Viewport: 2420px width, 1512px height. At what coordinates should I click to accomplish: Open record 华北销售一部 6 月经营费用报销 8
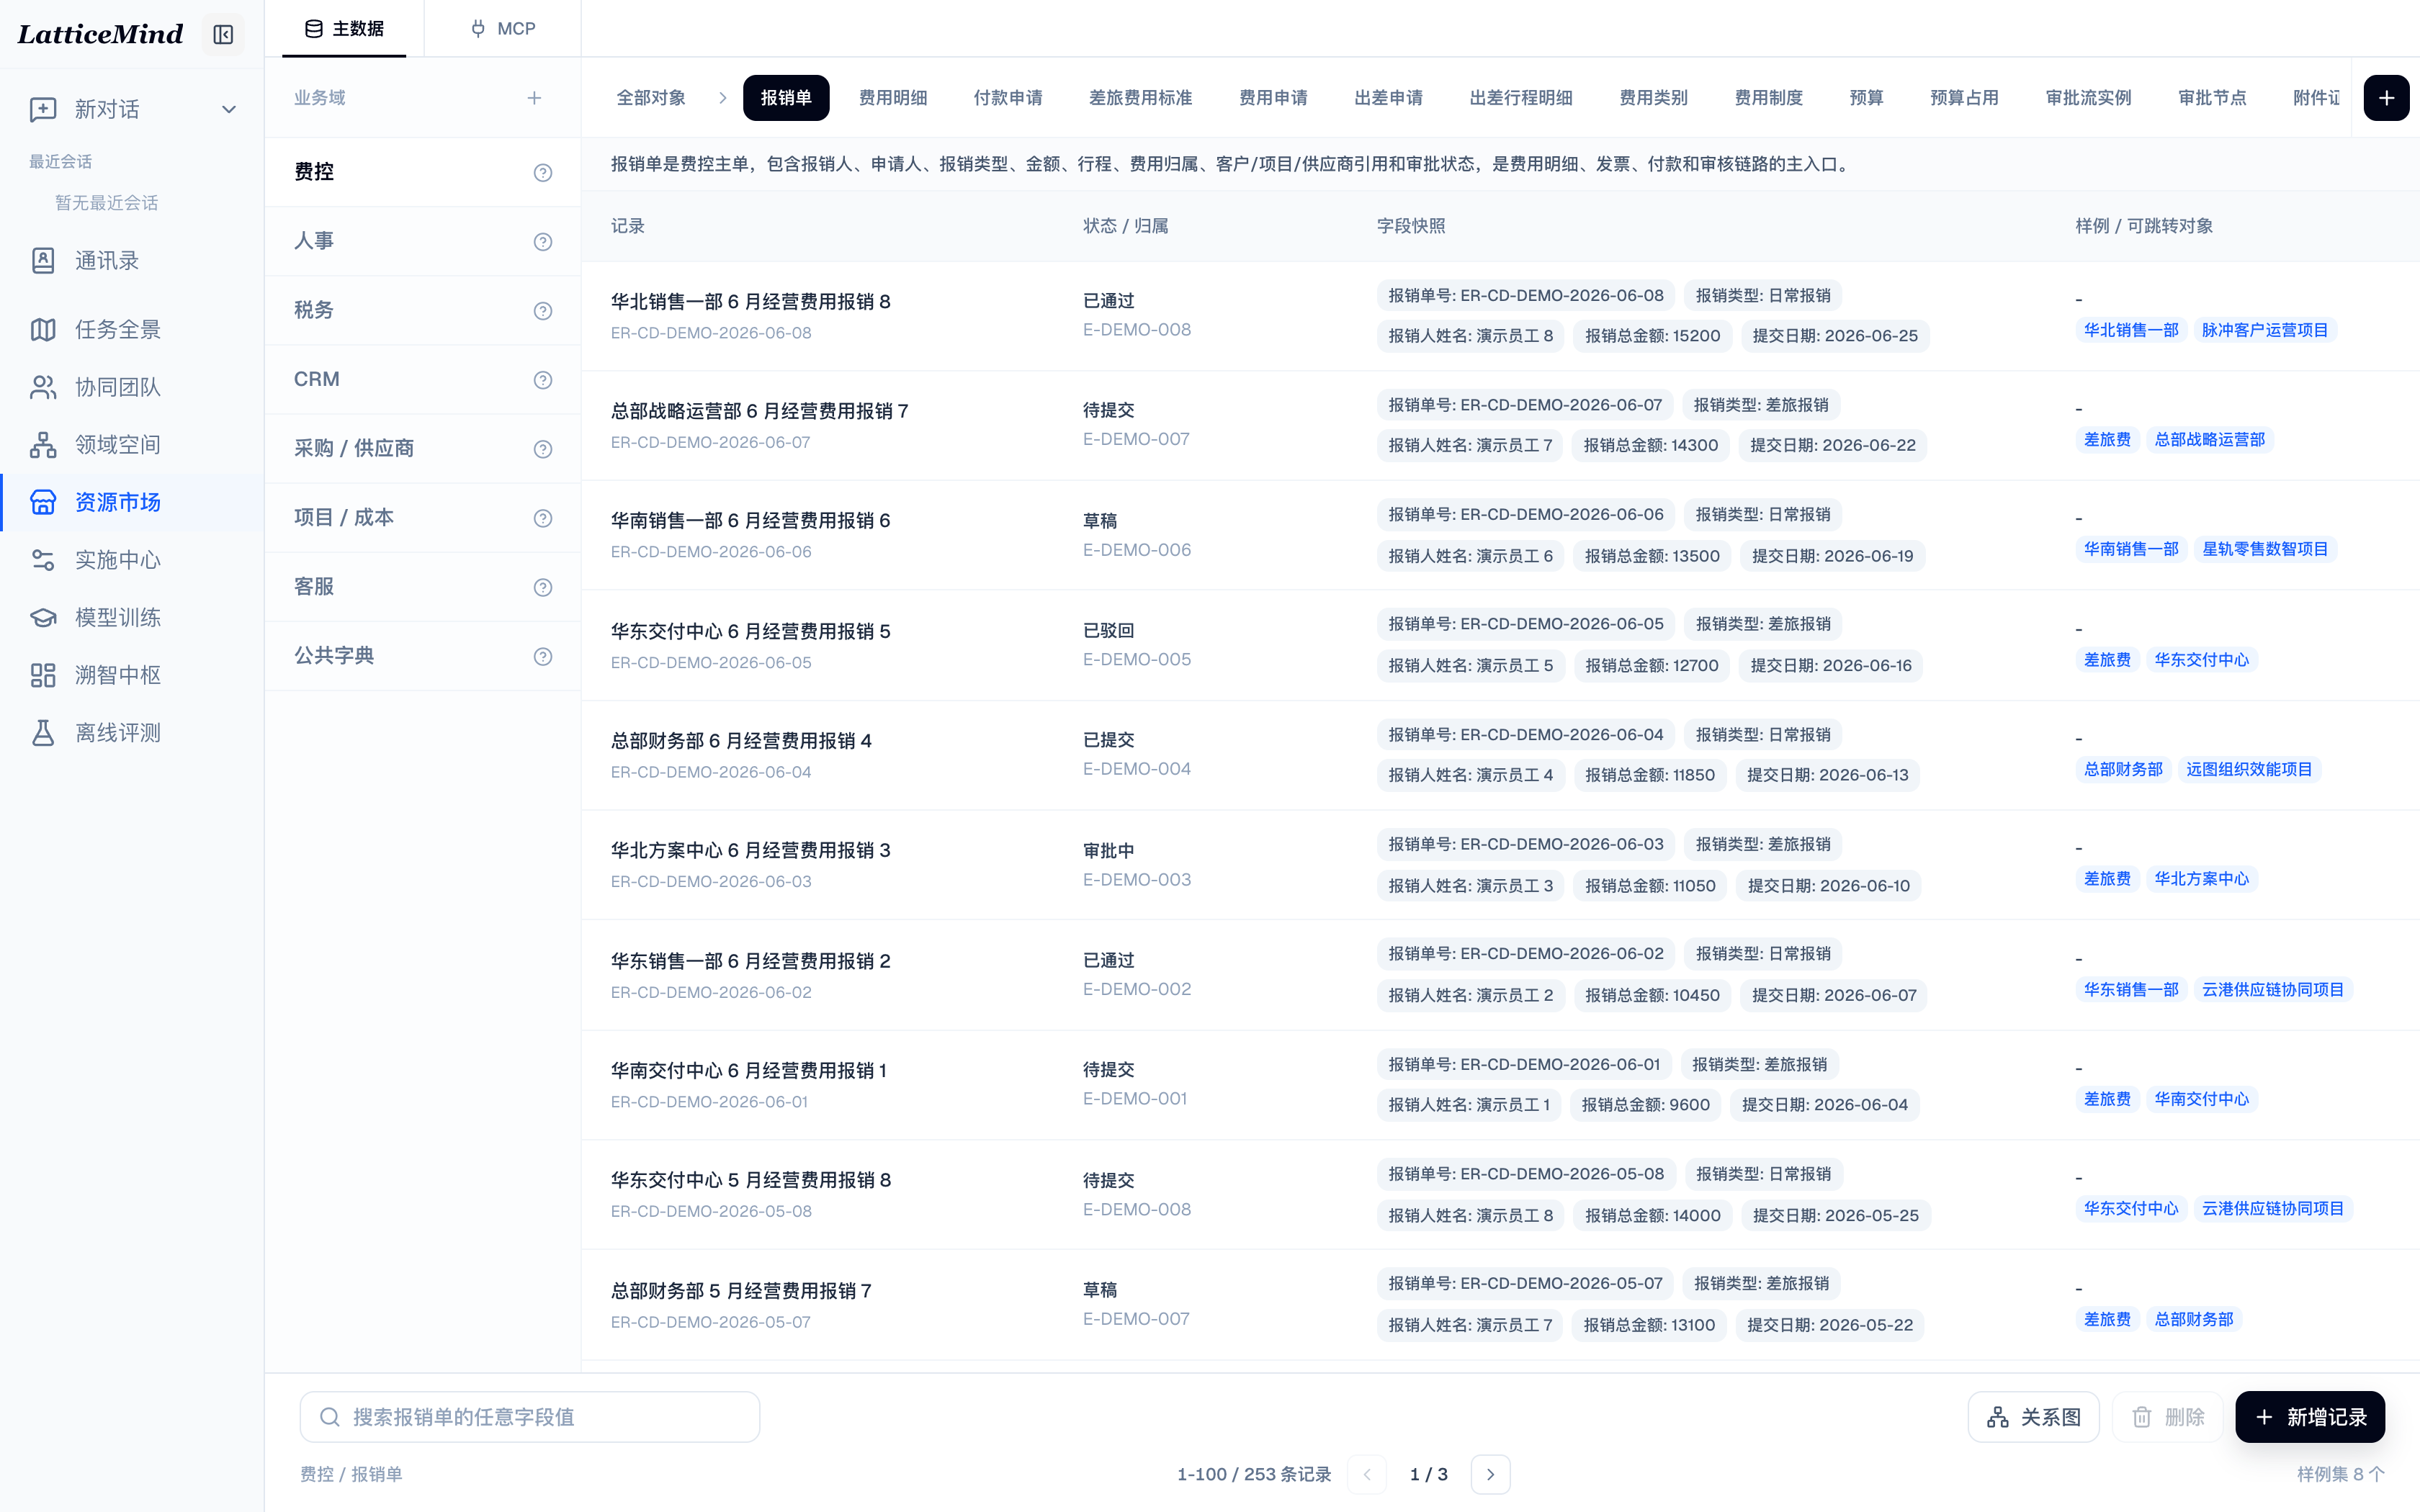pyautogui.click(x=750, y=302)
